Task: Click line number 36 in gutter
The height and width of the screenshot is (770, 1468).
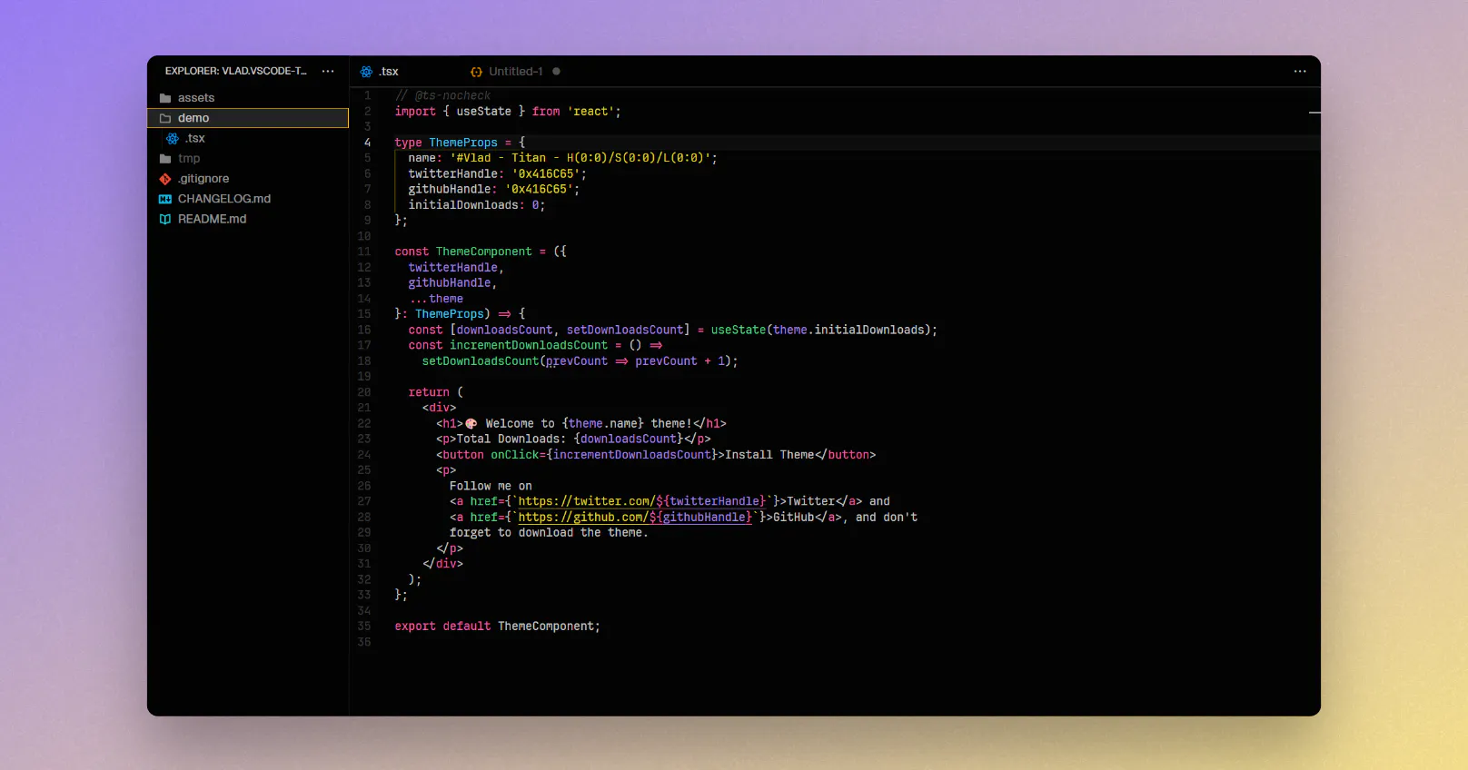Action: pos(364,642)
